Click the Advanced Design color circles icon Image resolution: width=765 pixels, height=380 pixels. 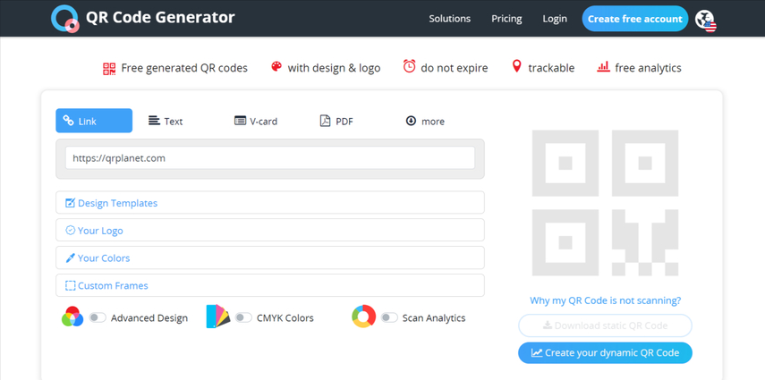pyautogui.click(x=72, y=317)
